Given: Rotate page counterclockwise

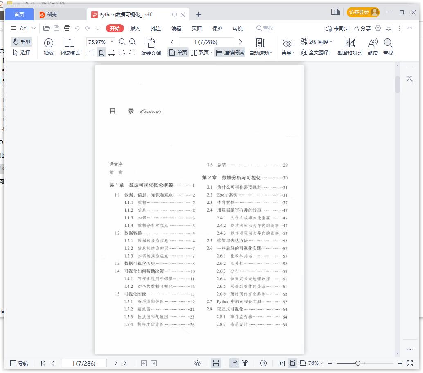Looking at the screenshot, I should (132, 52).
